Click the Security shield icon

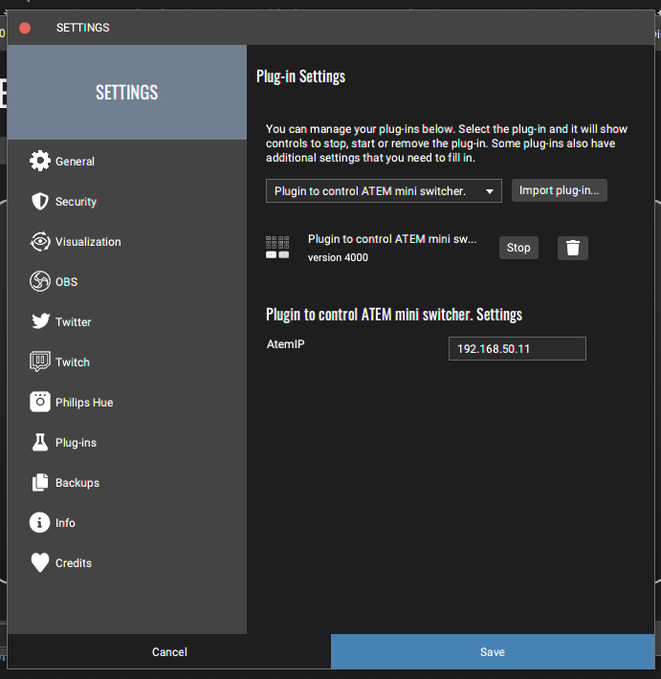(x=40, y=202)
